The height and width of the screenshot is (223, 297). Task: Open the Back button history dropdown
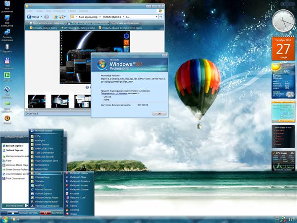click(41, 17)
